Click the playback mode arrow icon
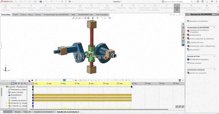219x114 pixels. pyautogui.click(x=76, y=80)
